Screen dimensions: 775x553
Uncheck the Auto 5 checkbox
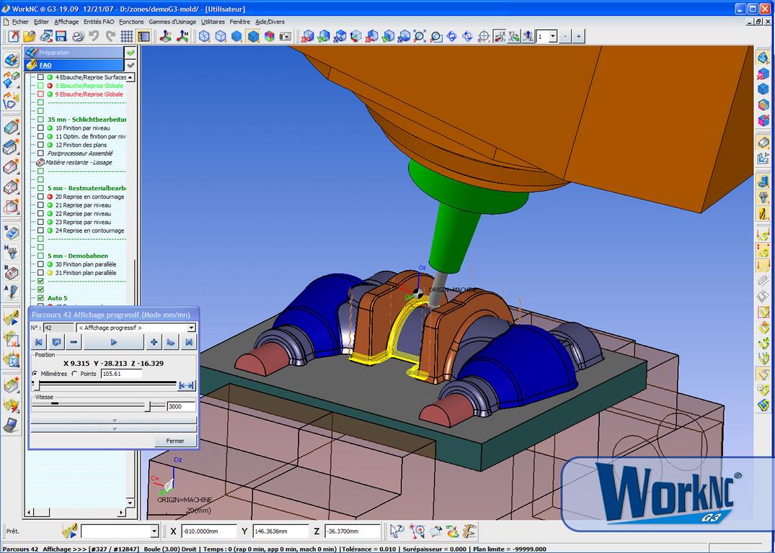coord(40,298)
